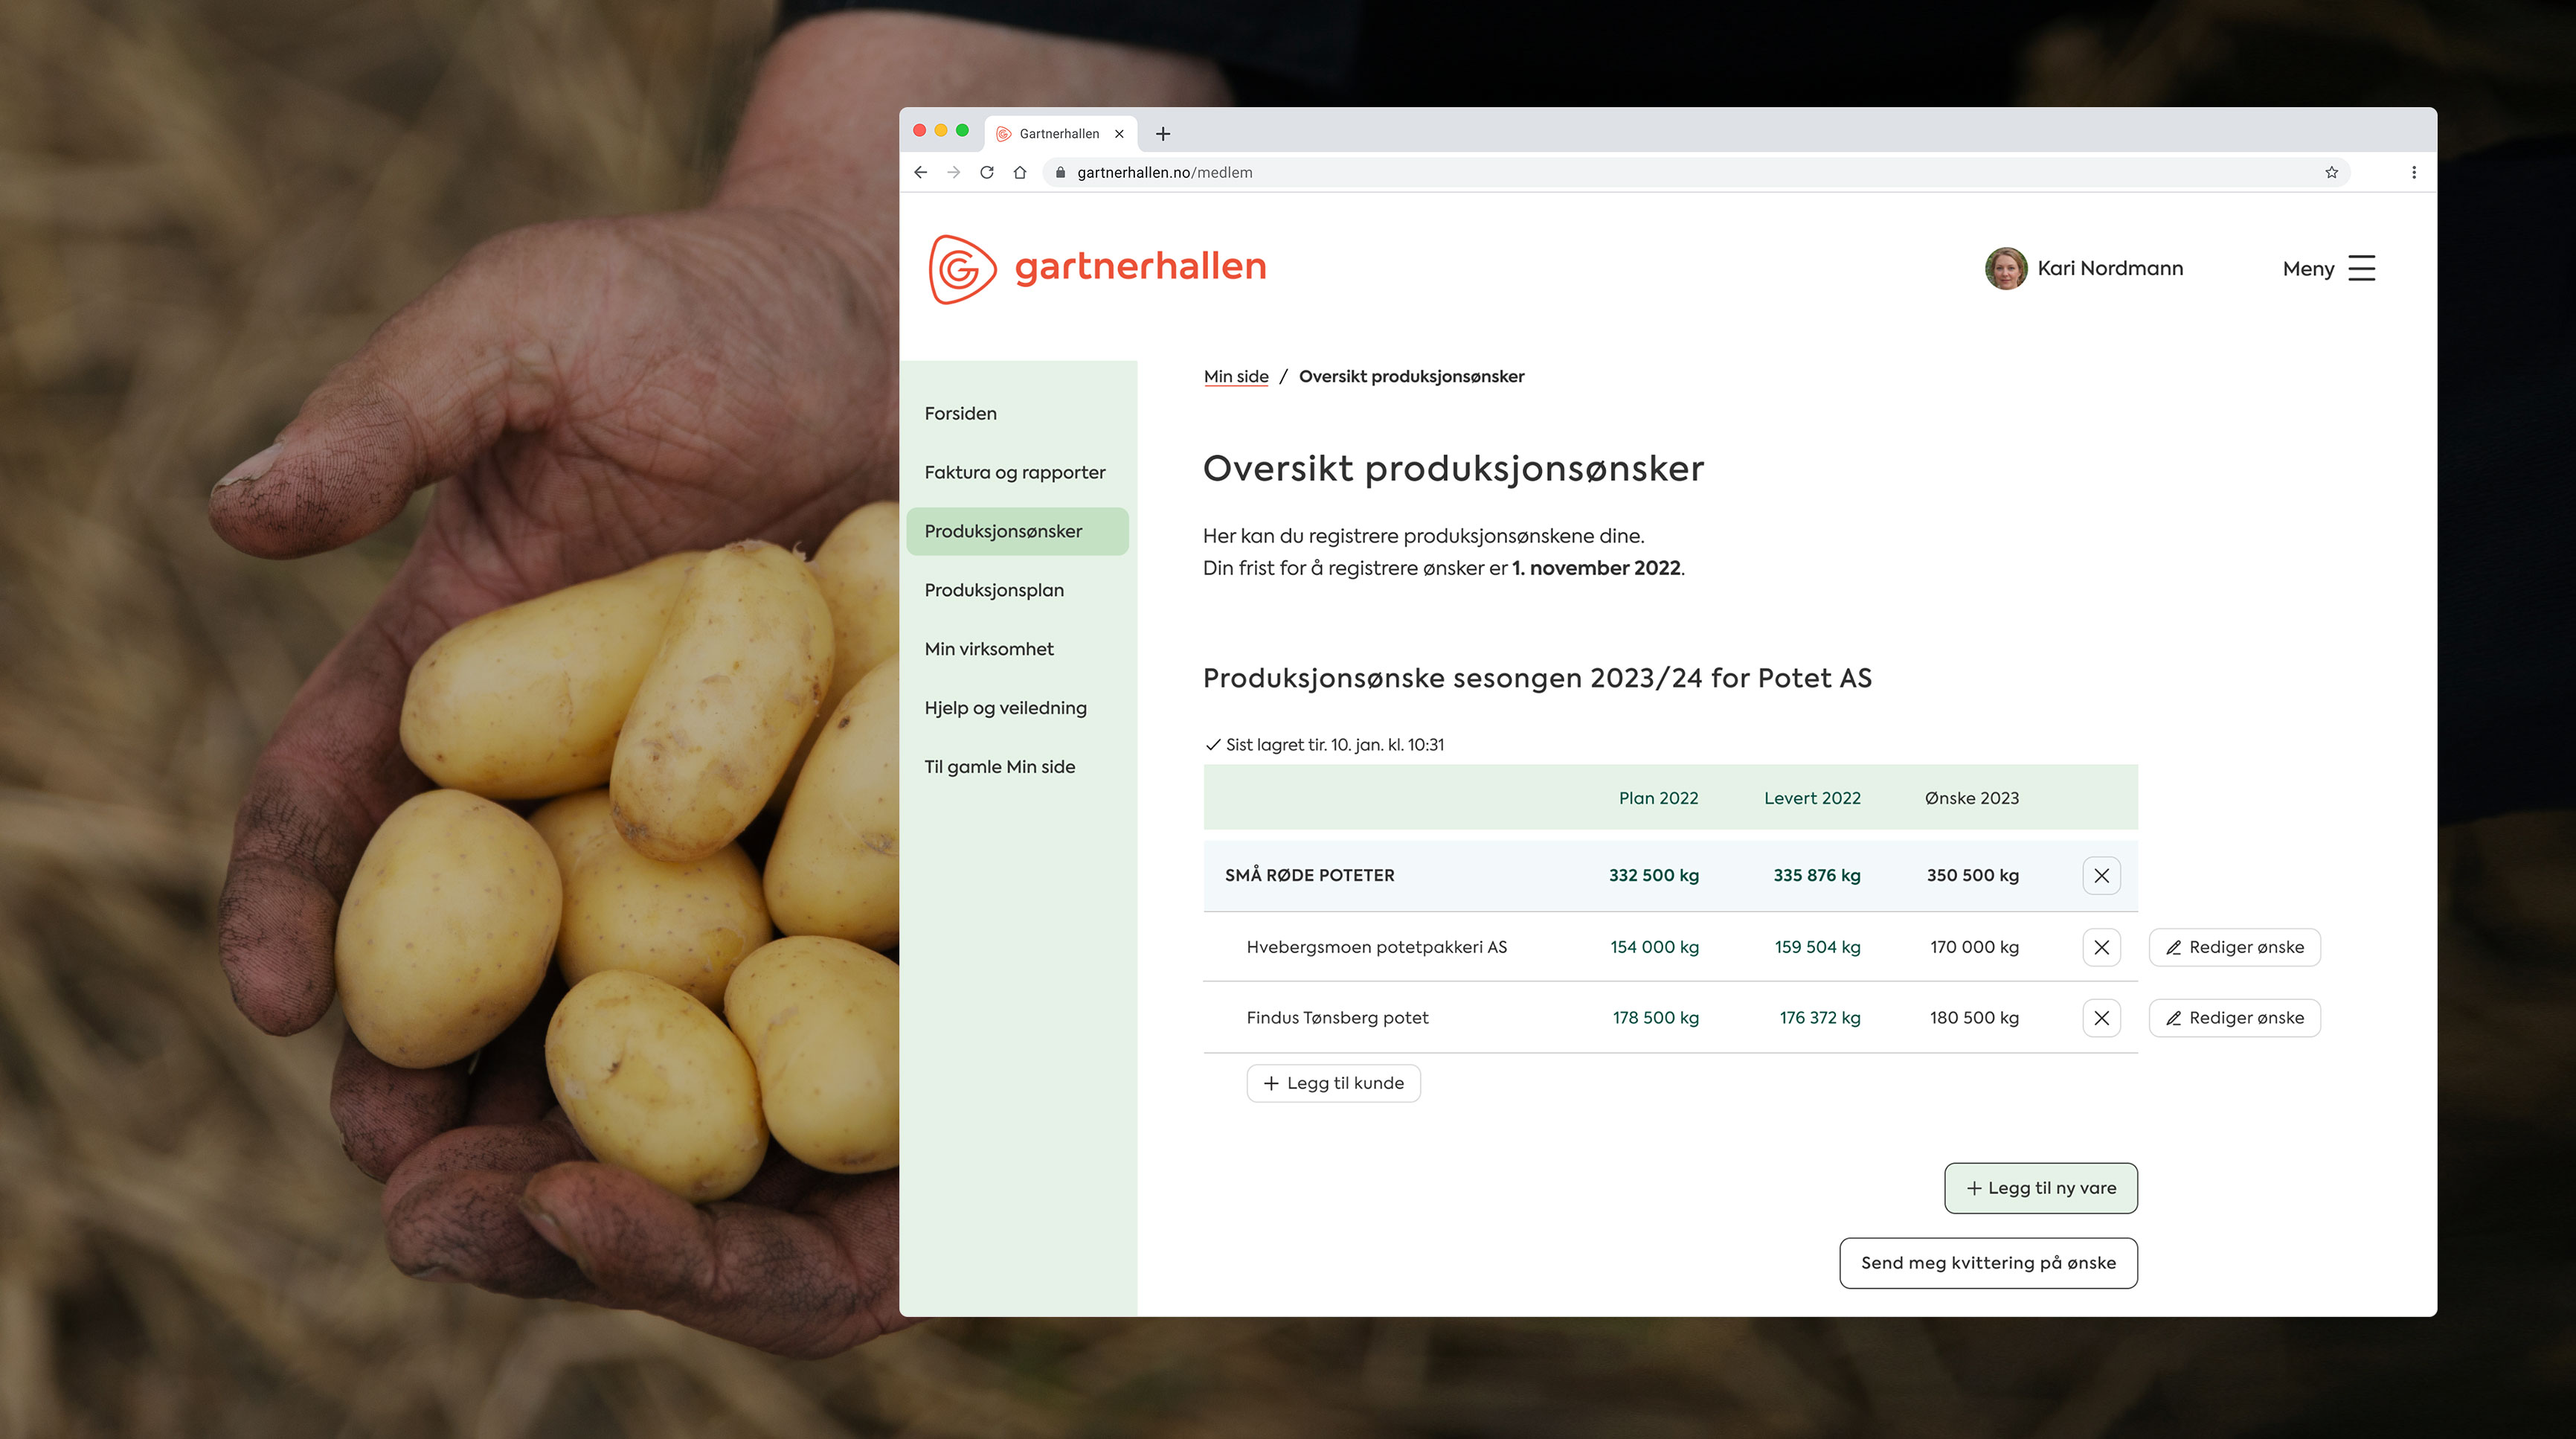The height and width of the screenshot is (1439, 2576).
Task: Click Send meg kvittering på ønske
Action: pos(1988,1263)
